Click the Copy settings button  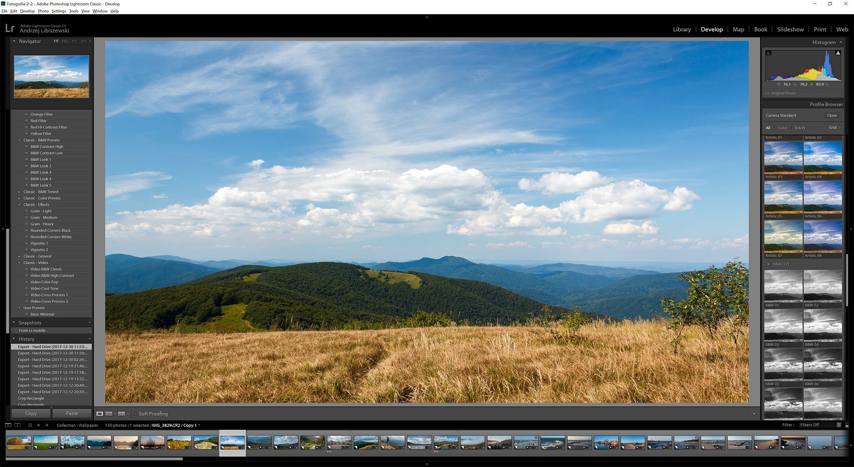[x=31, y=413]
